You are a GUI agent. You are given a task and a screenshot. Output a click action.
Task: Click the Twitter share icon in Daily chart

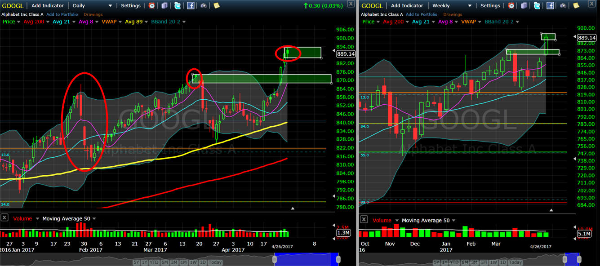(178, 6)
